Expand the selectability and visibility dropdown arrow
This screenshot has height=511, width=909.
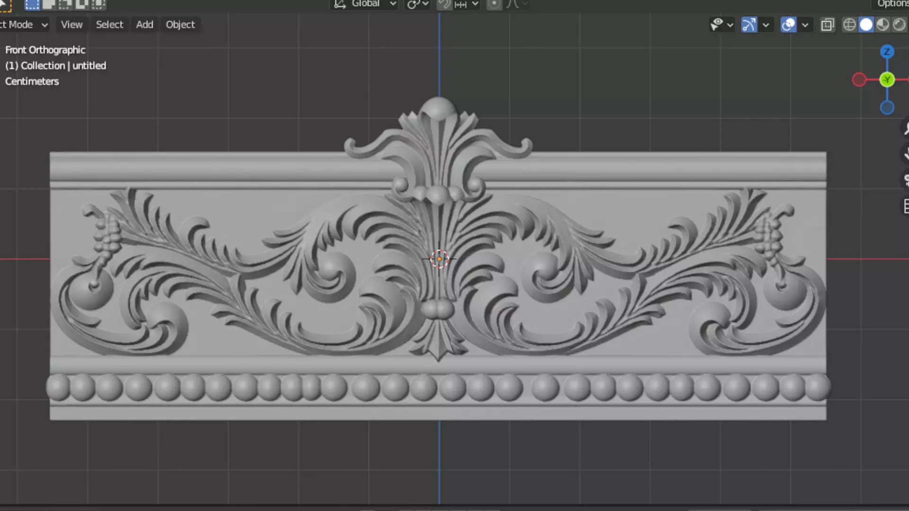tap(730, 25)
